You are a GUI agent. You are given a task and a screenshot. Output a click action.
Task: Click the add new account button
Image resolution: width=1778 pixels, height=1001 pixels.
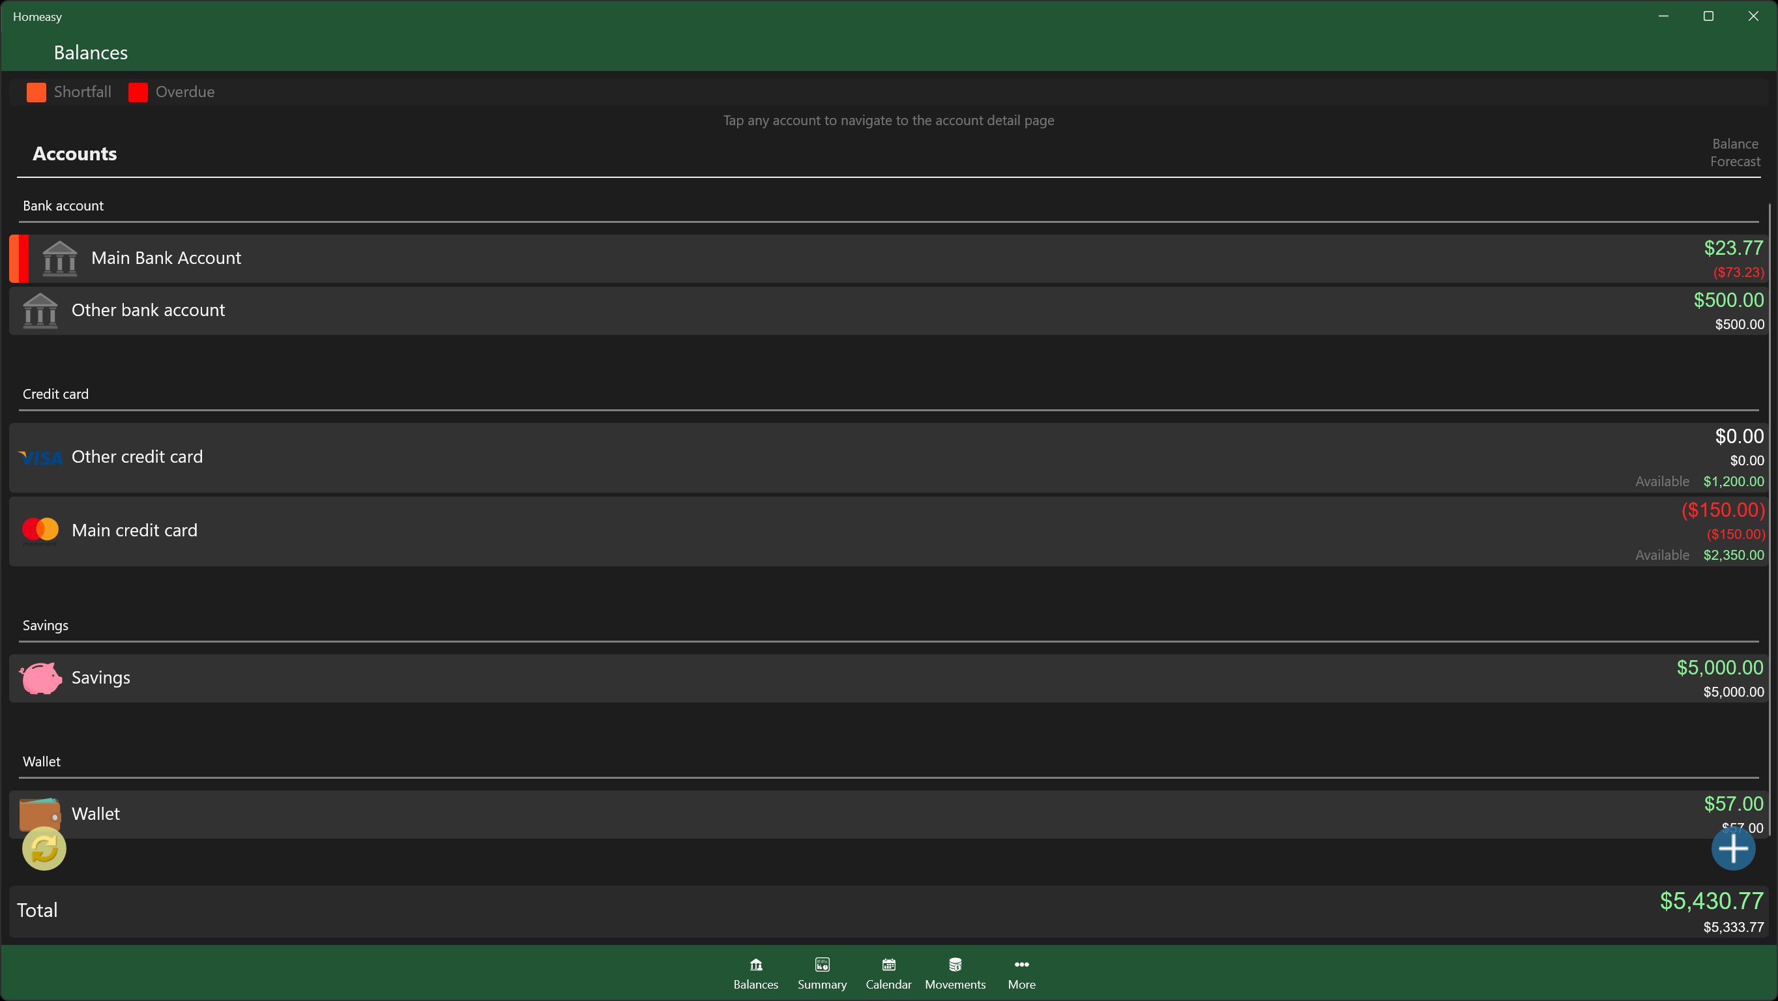1733,849
